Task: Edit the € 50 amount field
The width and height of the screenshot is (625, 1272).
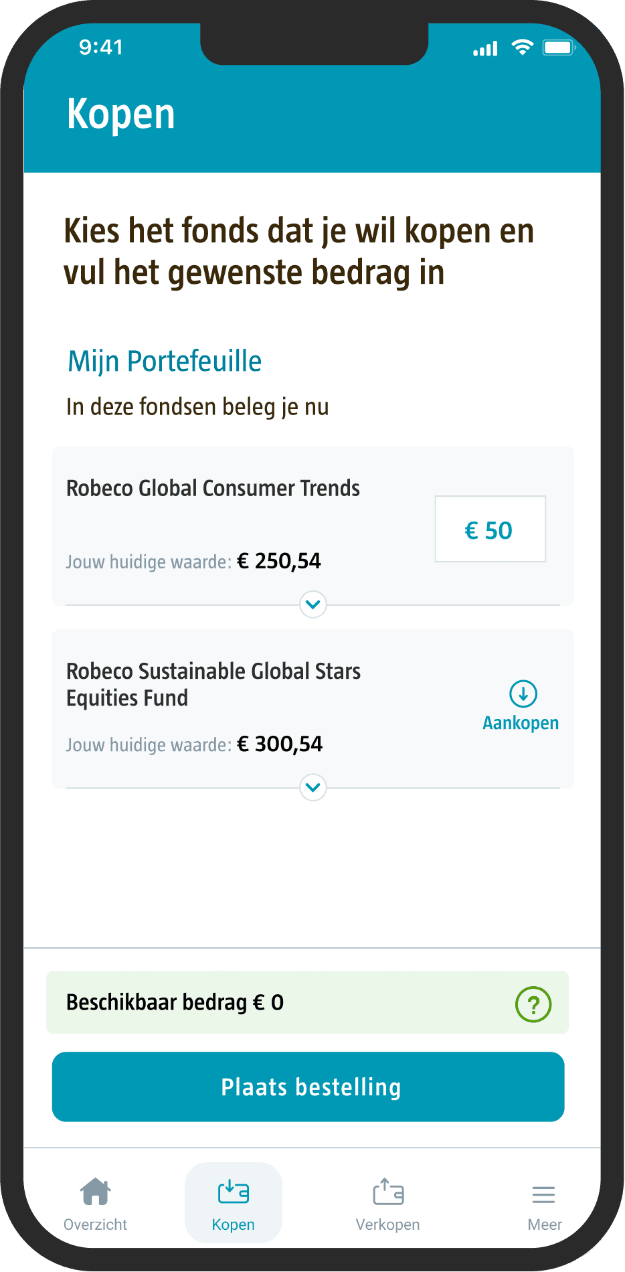Action: click(x=490, y=529)
